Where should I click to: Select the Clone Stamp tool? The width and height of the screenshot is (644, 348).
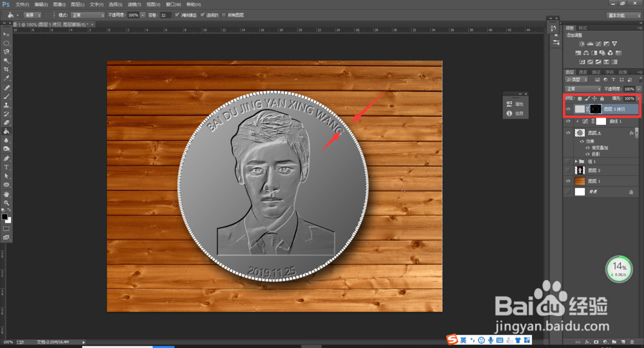[x=6, y=105]
